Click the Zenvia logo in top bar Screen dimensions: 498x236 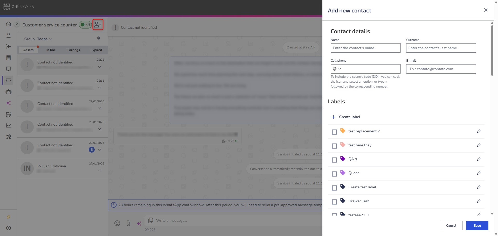[x=18, y=6]
